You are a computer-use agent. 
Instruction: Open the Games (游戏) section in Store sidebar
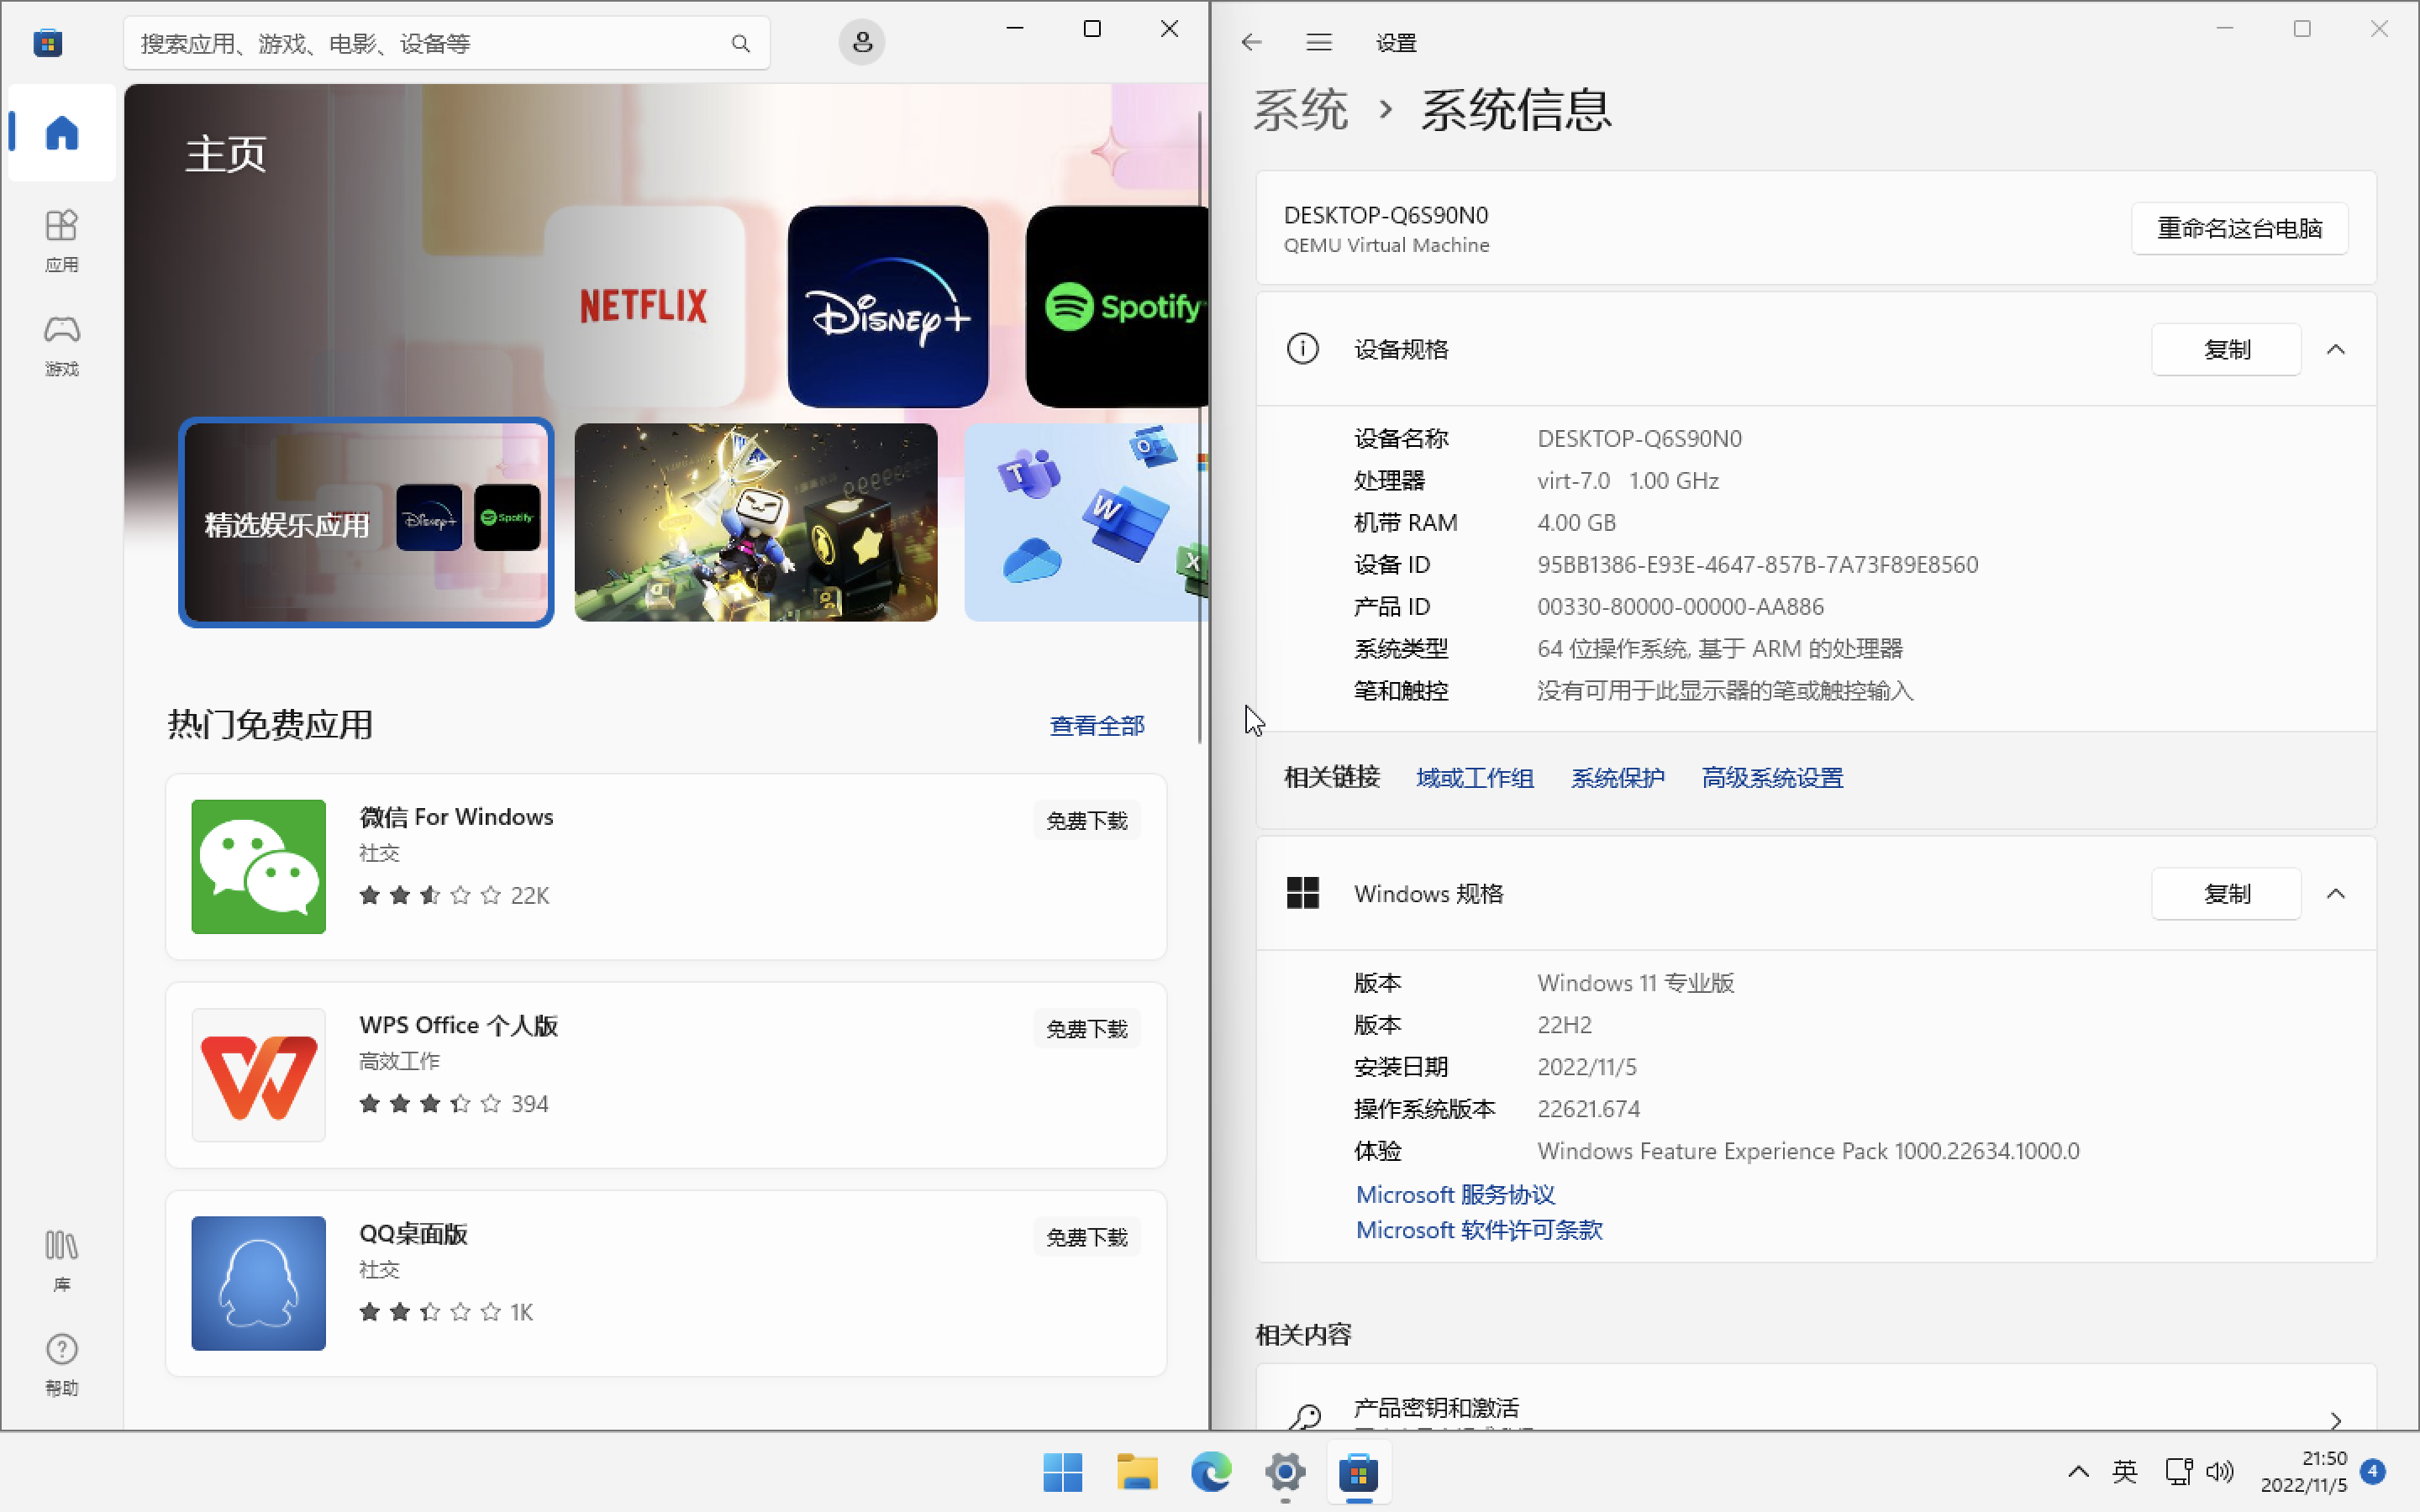(x=61, y=346)
